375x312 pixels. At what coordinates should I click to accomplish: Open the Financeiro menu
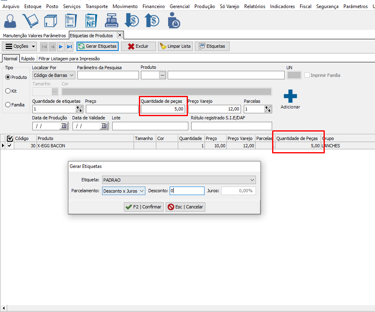tap(153, 6)
